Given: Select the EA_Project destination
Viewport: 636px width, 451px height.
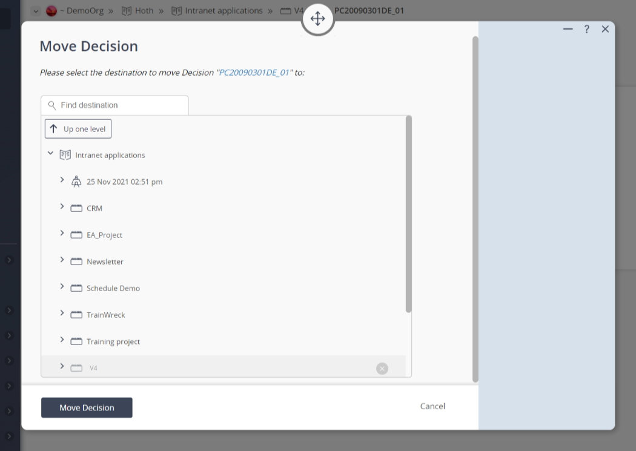Looking at the screenshot, I should point(104,235).
